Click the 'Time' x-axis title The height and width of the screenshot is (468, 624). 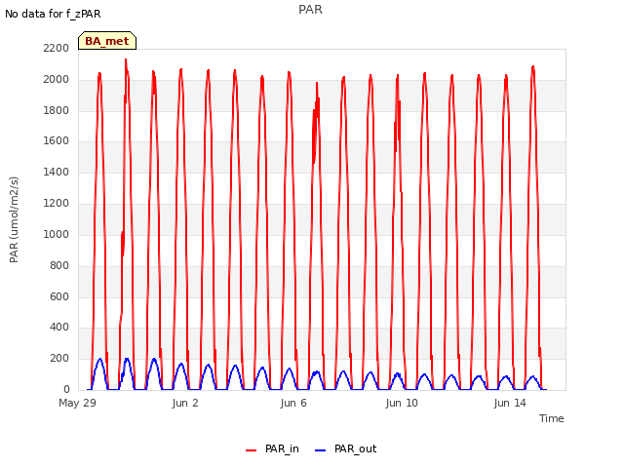tap(551, 418)
